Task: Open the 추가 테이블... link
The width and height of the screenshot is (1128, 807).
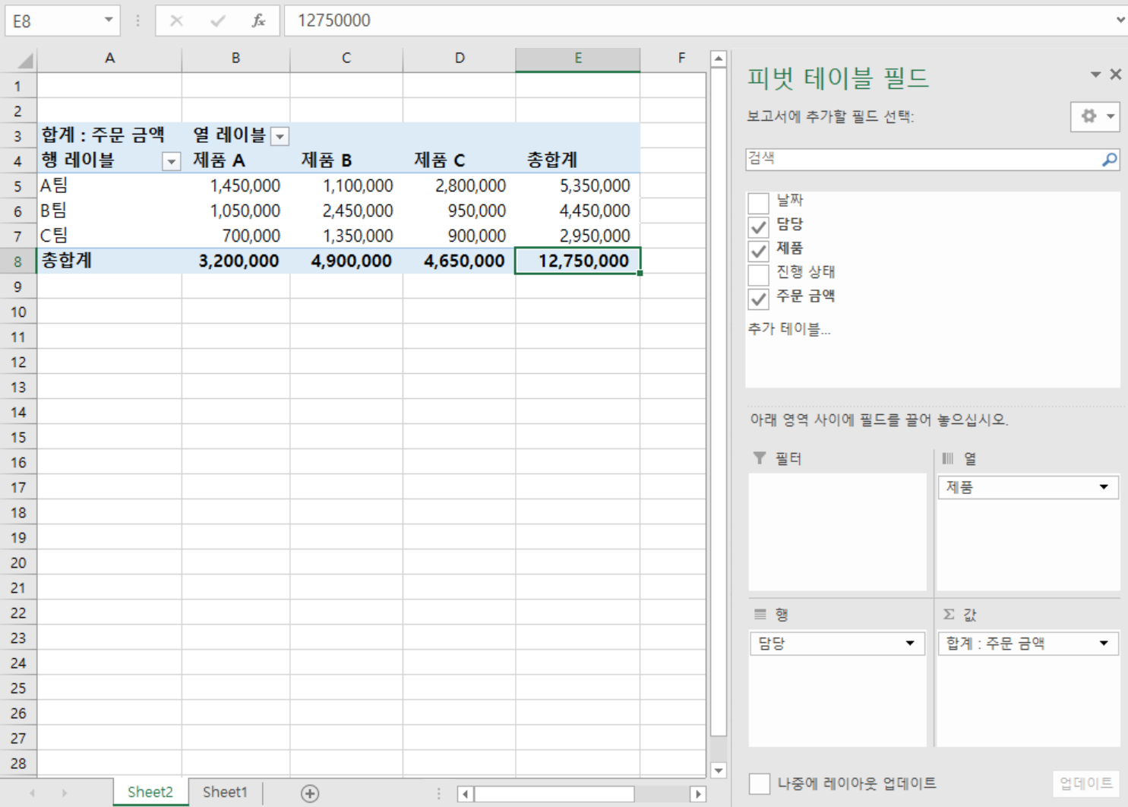Action: coord(789,329)
